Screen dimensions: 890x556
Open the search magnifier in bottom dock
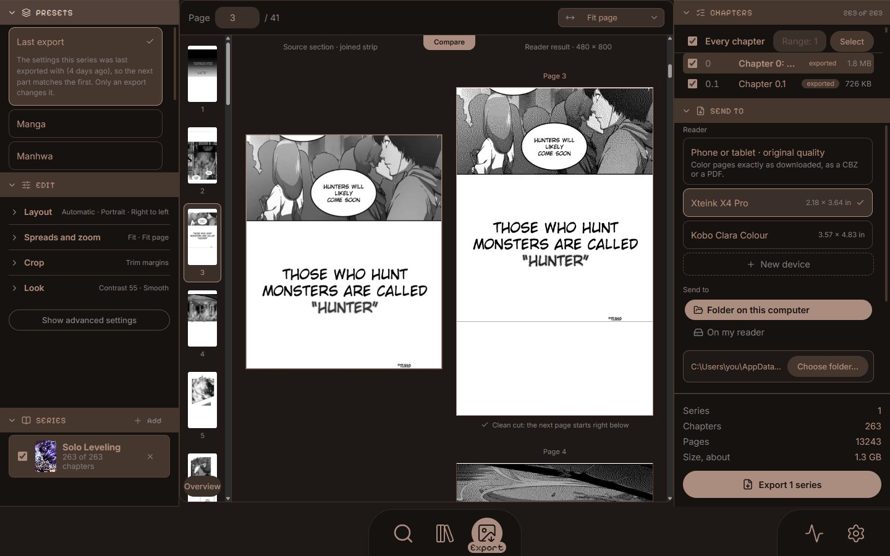[403, 533]
